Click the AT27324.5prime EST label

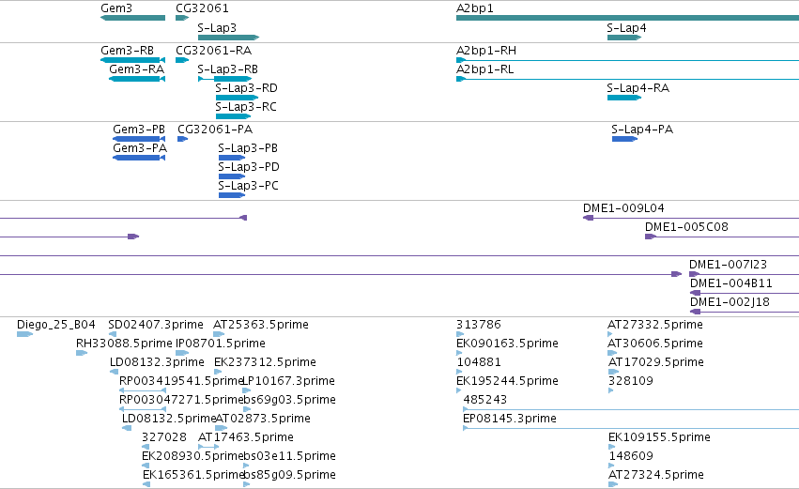[x=655, y=475]
